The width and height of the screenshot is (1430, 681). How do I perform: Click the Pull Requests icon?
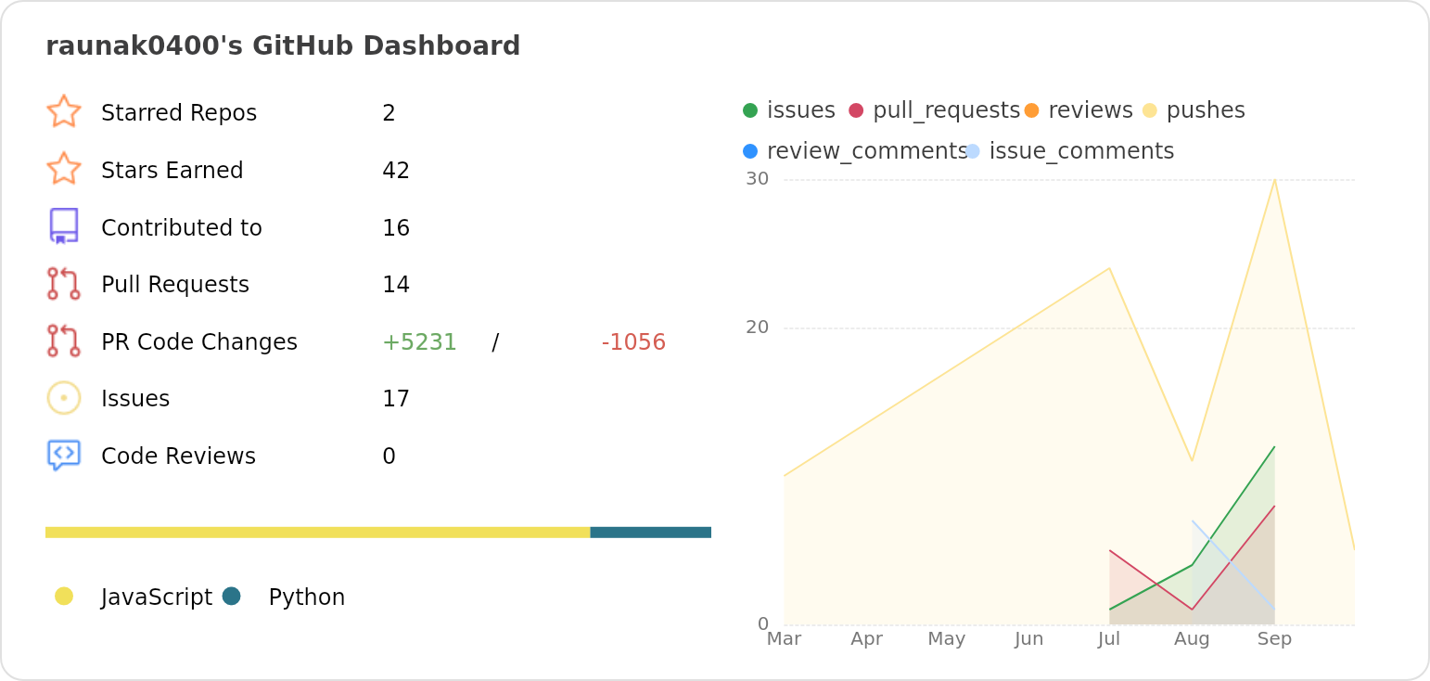[64, 284]
